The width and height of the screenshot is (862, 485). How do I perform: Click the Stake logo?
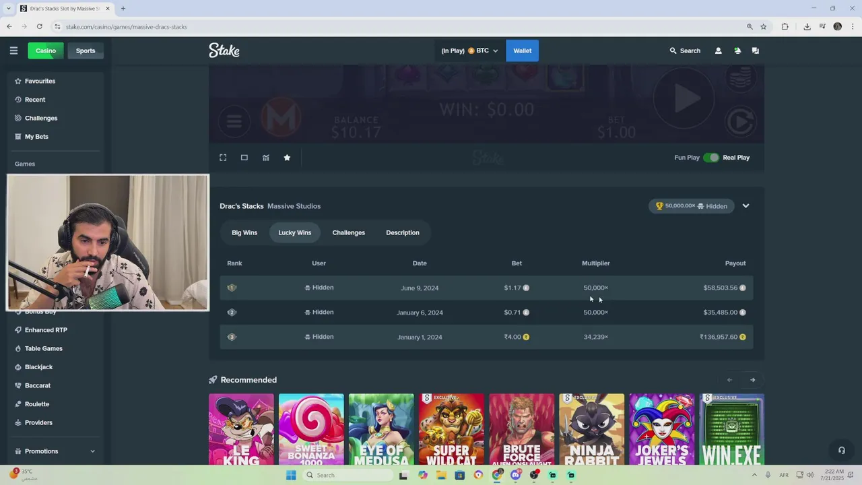[x=224, y=51]
